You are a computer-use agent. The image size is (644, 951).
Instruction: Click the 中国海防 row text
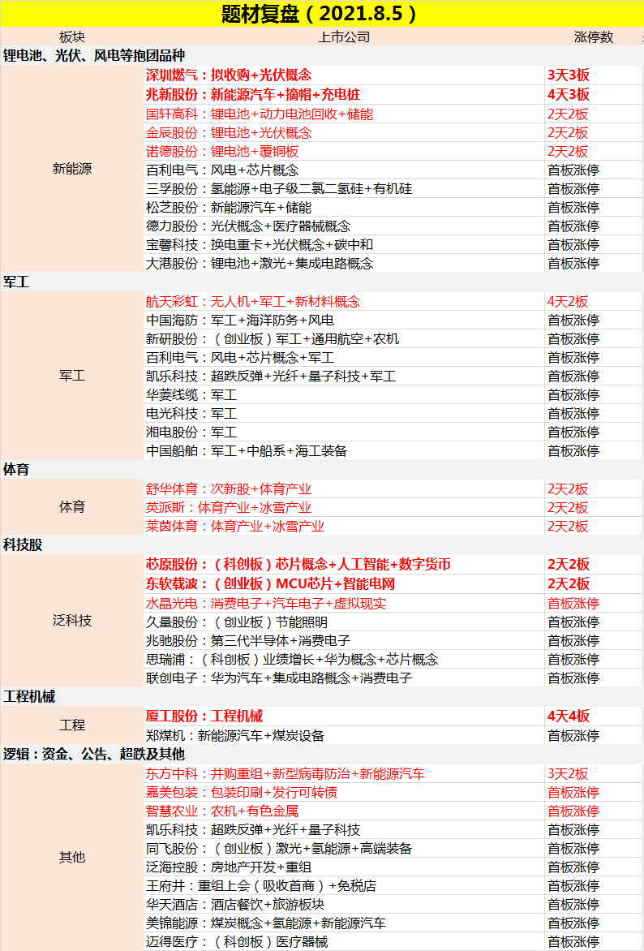[x=239, y=321]
